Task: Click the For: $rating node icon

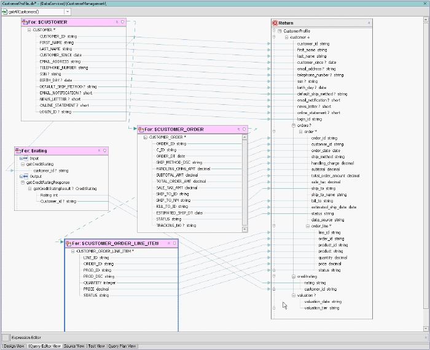Action: [18, 151]
